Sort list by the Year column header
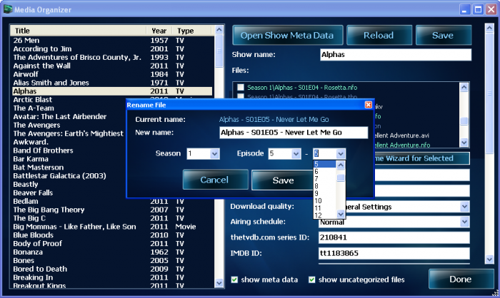Viewport: 500px width, 298px height. [x=159, y=31]
